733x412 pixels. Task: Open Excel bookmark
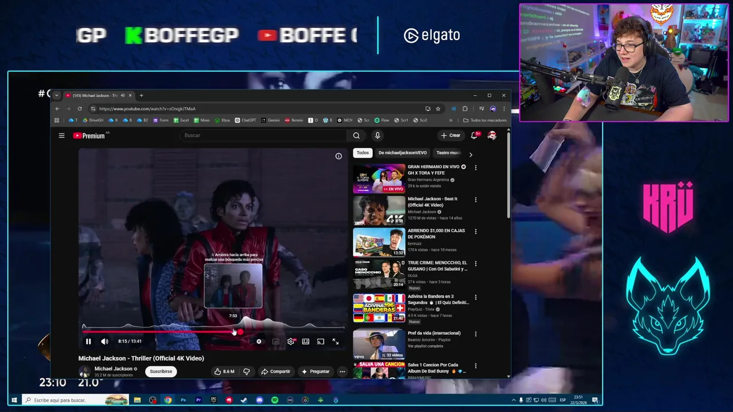pos(181,120)
